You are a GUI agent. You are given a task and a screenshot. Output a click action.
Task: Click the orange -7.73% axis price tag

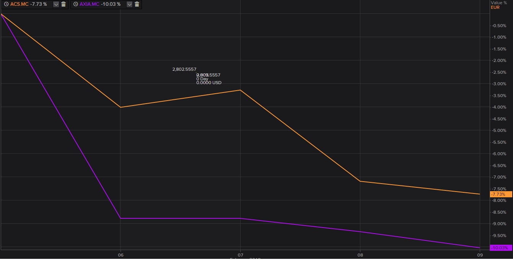[501, 194]
